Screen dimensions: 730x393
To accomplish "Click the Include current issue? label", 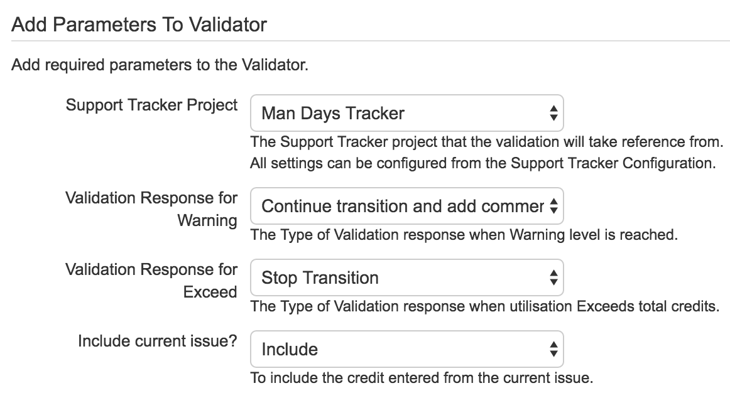I will tap(158, 340).
